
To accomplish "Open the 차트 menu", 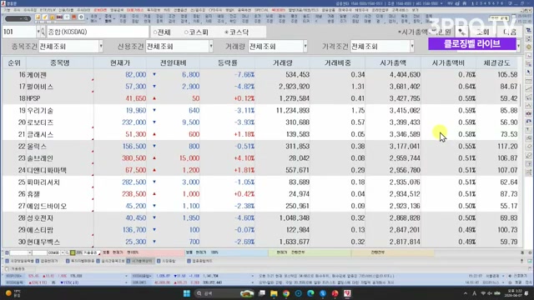I will [x=167, y=10].
